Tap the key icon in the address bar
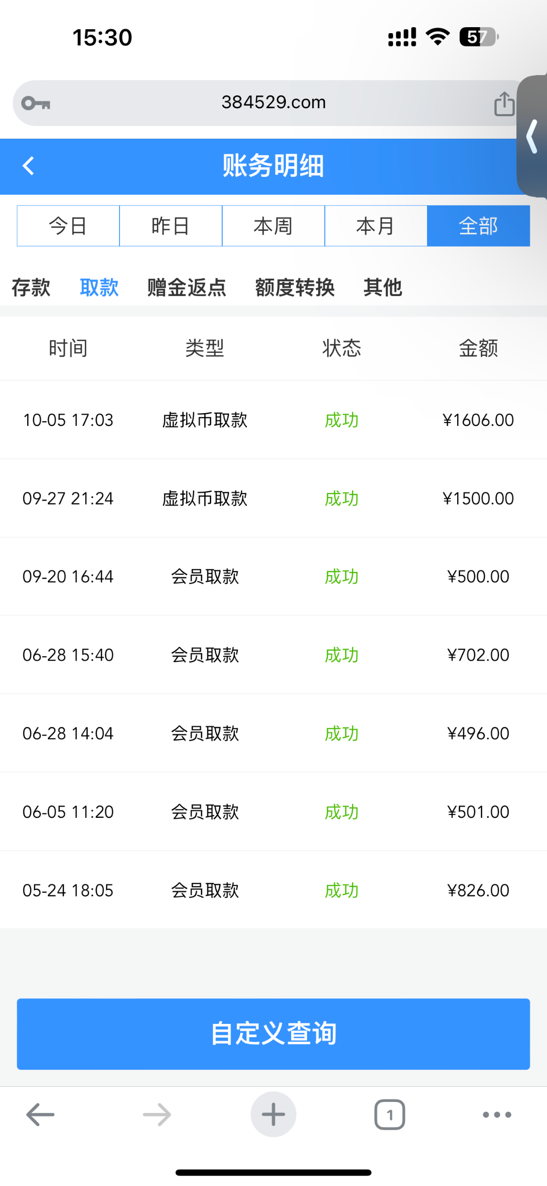Image resolution: width=547 pixels, height=1186 pixels. tap(36, 103)
